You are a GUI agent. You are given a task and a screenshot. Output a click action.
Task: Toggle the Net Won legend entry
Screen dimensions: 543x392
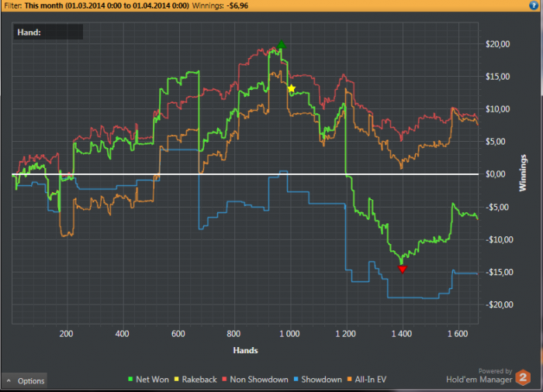coord(149,380)
